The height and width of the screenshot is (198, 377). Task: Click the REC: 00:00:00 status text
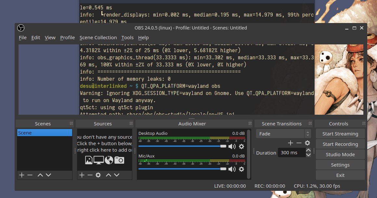[x=270, y=186]
